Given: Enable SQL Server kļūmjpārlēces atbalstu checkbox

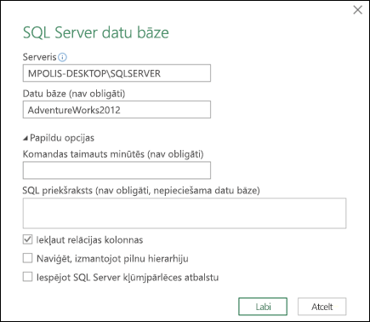Looking at the screenshot, I should (x=27, y=277).
